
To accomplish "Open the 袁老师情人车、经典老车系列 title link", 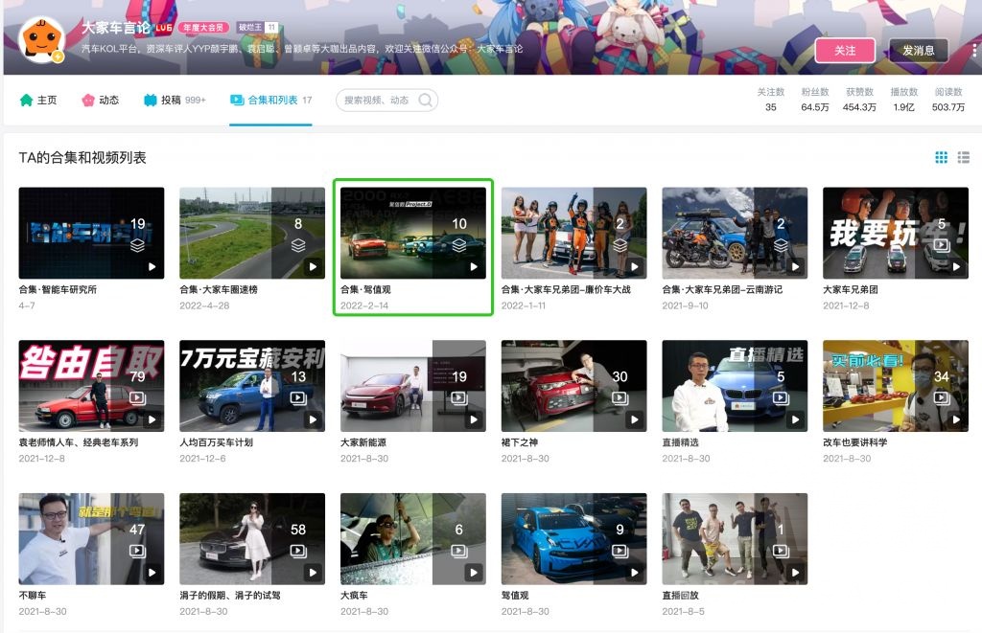I will point(79,442).
